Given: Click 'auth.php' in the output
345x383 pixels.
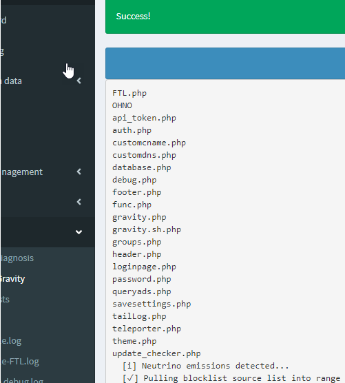Looking at the screenshot, I should (x=132, y=130).
